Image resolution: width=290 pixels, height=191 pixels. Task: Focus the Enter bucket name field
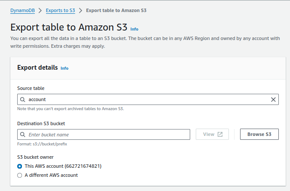coord(104,134)
